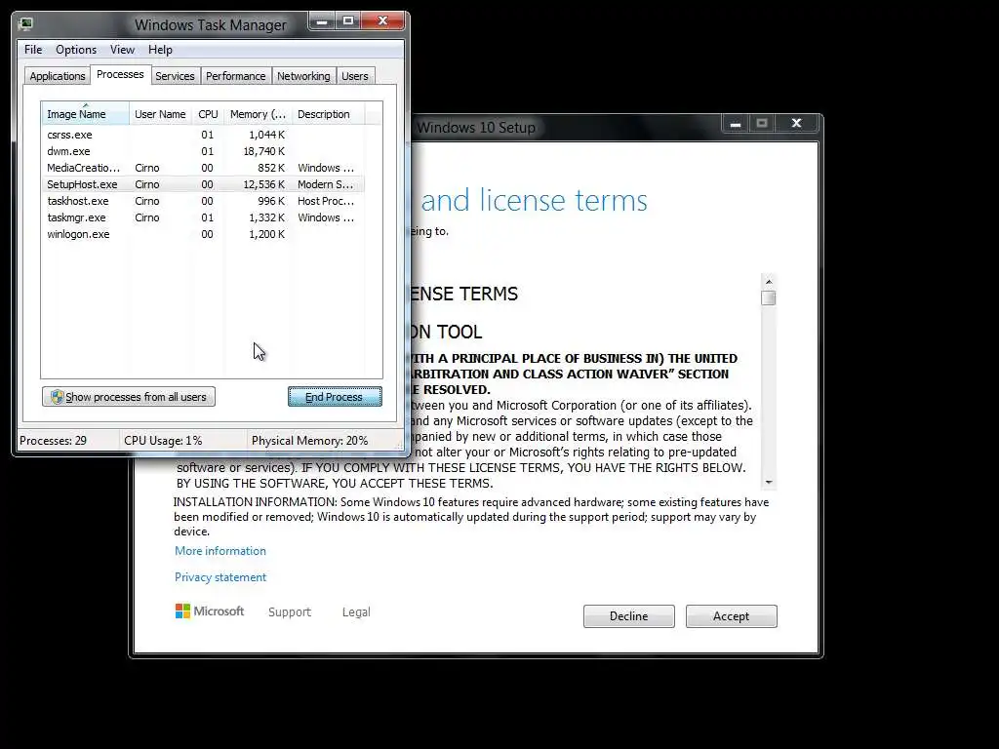The height and width of the screenshot is (749, 999).
Task: Select the MediaCreatio... process row
Action: tap(203, 168)
